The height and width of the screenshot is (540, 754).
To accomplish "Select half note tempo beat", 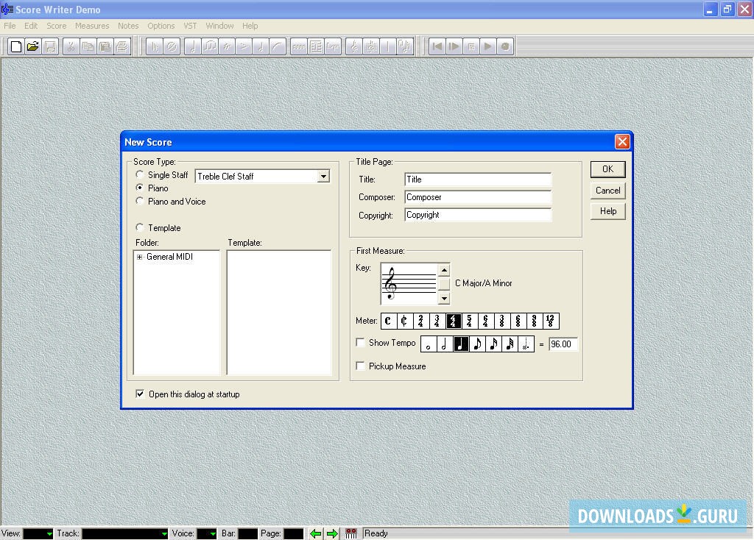I will click(x=444, y=344).
